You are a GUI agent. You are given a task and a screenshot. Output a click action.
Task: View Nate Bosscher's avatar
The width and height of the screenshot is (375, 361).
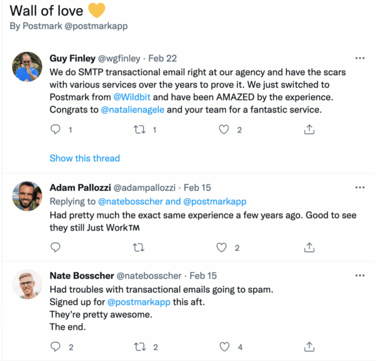coord(27,284)
